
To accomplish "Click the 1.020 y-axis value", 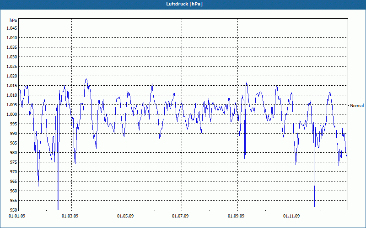I will (12, 76).
